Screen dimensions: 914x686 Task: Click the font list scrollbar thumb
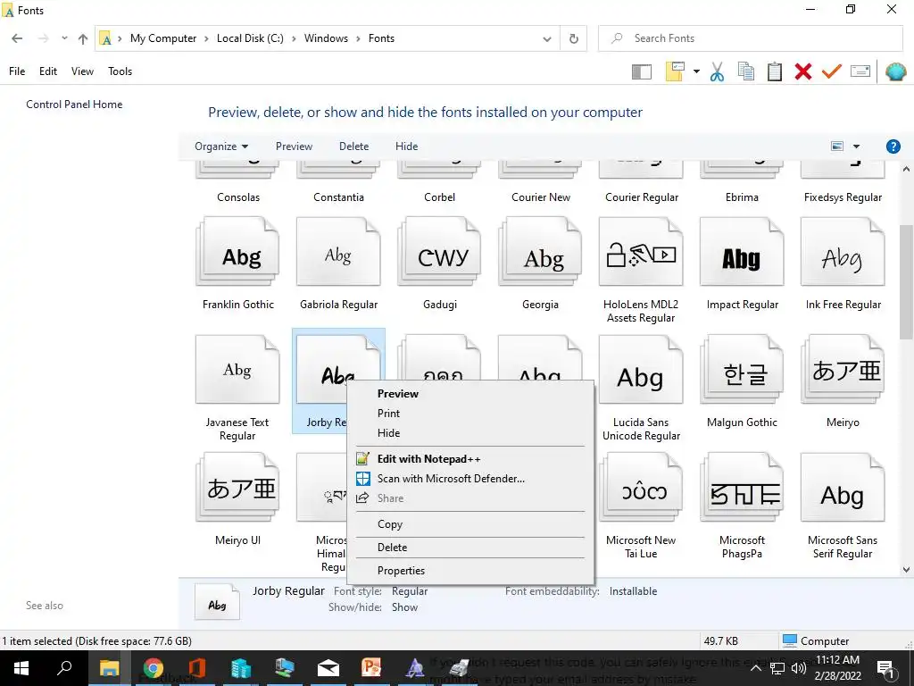[x=906, y=282]
